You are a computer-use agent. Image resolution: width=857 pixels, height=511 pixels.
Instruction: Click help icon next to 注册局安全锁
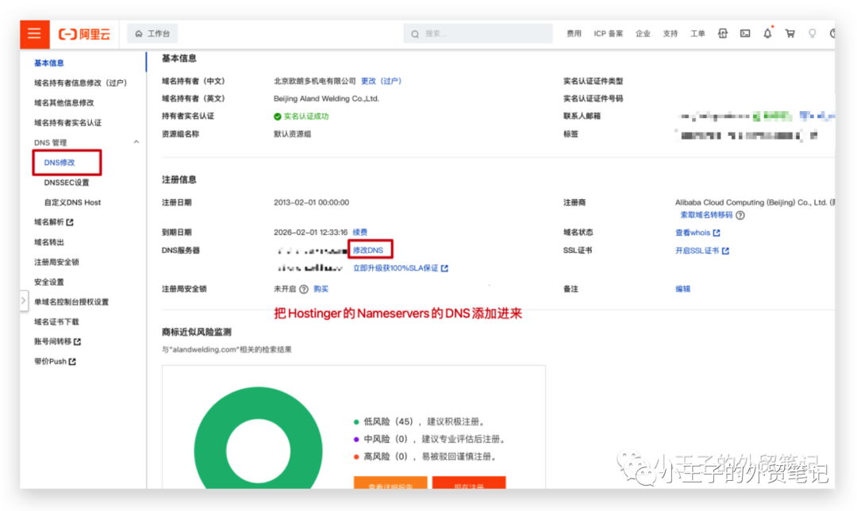(x=303, y=290)
